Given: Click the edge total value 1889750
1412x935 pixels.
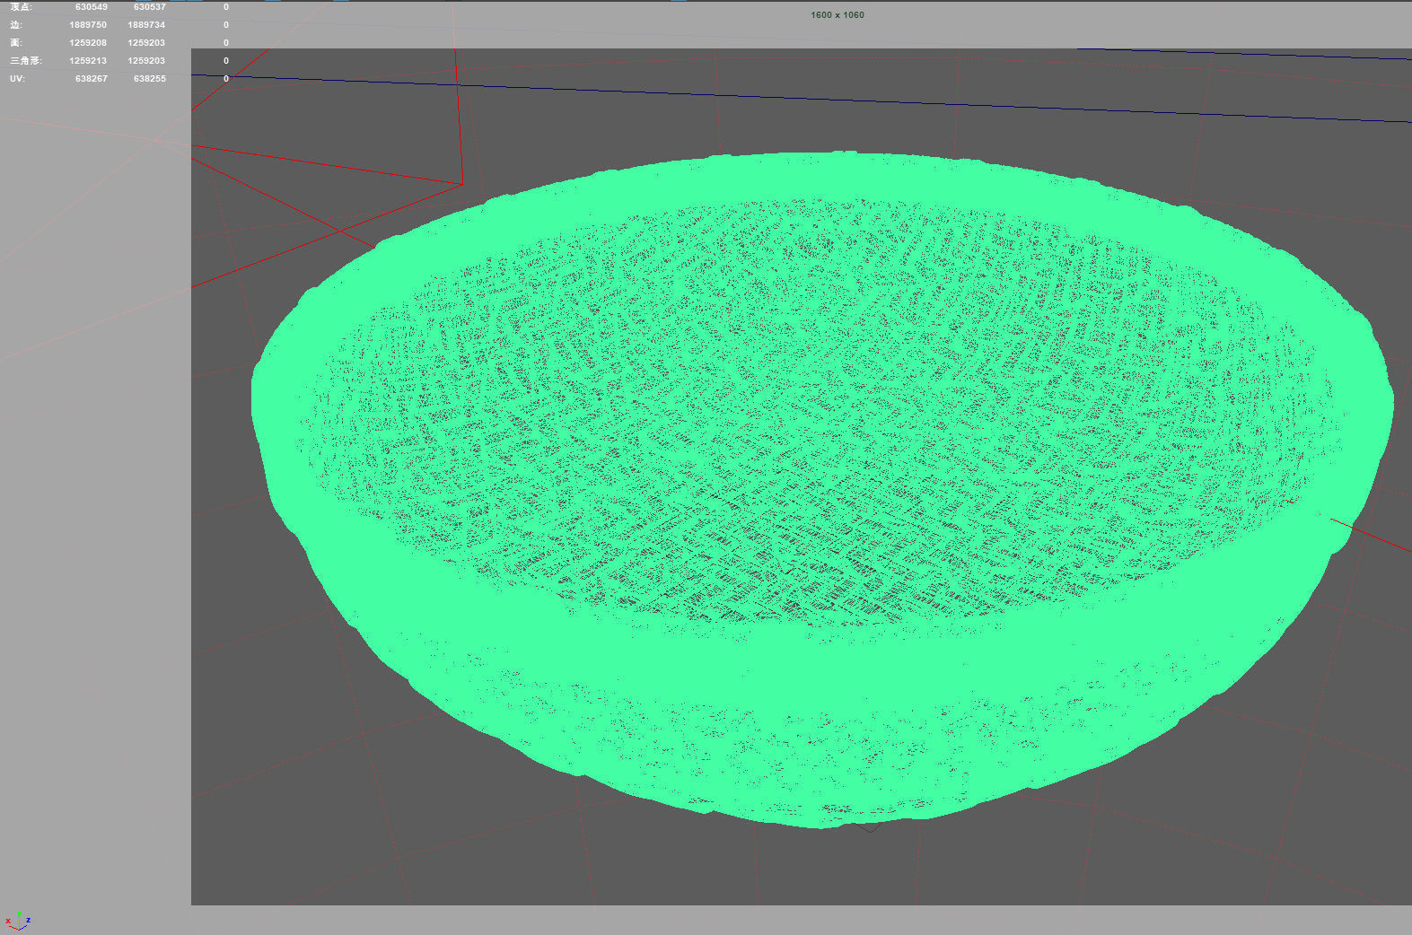Looking at the screenshot, I should pos(88,25).
